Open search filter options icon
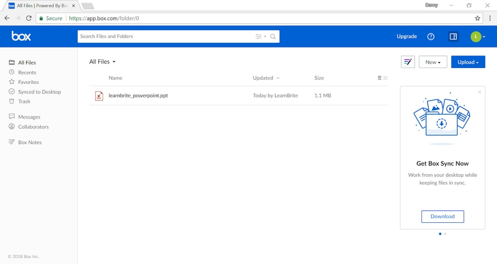497x264 pixels. [x=259, y=36]
